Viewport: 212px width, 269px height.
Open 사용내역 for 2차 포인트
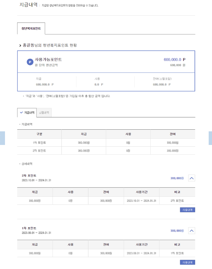pos(187,210)
